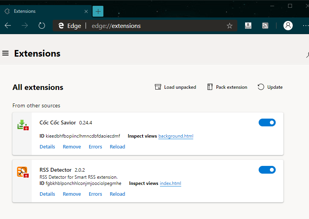The image size is (309, 219).
Task: Open the user profile icon
Action: click(288, 26)
